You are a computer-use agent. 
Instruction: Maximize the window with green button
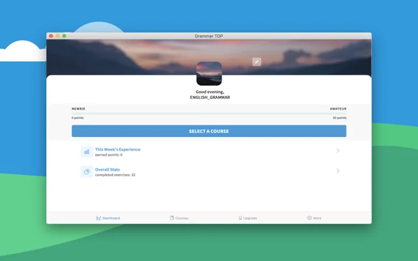64,36
